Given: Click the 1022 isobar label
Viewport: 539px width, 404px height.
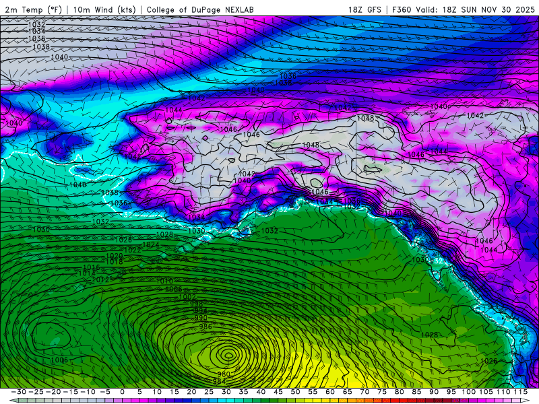Looking at the screenshot, I should tap(132, 250).
